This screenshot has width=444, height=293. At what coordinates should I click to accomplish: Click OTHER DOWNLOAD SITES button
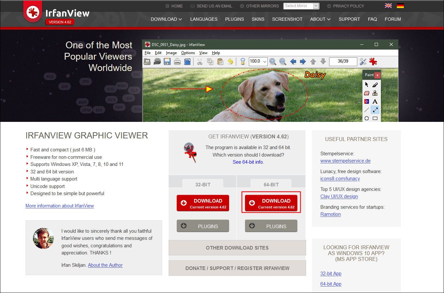coord(237,248)
